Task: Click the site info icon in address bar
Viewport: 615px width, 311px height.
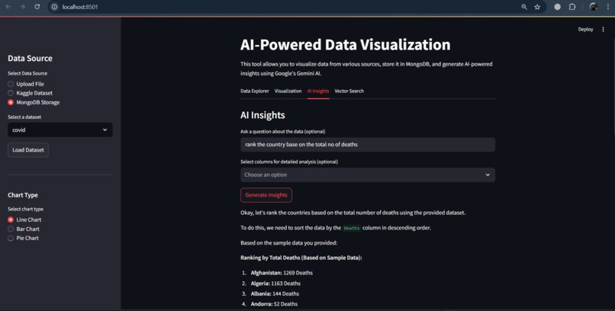Action: [54, 7]
